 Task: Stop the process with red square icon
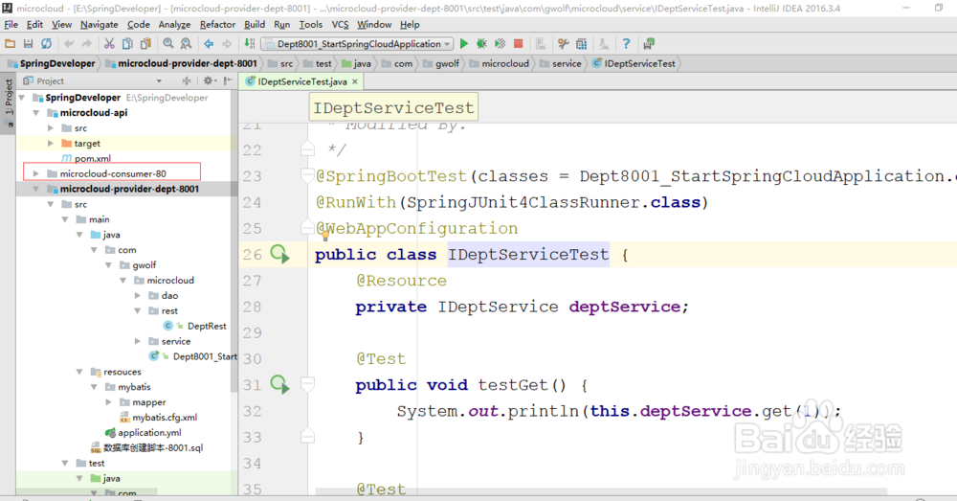(x=518, y=44)
